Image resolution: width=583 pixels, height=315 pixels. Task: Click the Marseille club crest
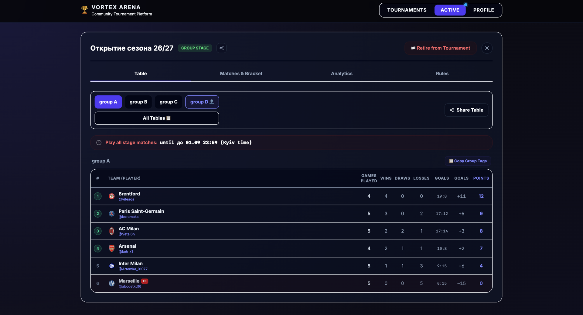coord(112,283)
